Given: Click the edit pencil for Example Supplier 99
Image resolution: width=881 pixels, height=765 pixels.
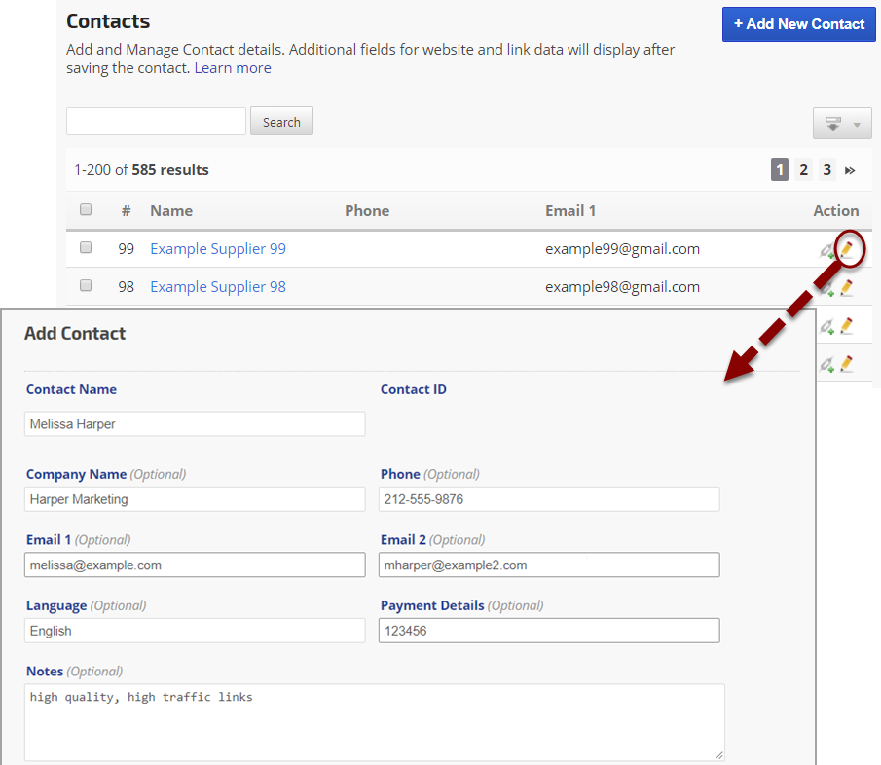Looking at the screenshot, I should tap(847, 250).
